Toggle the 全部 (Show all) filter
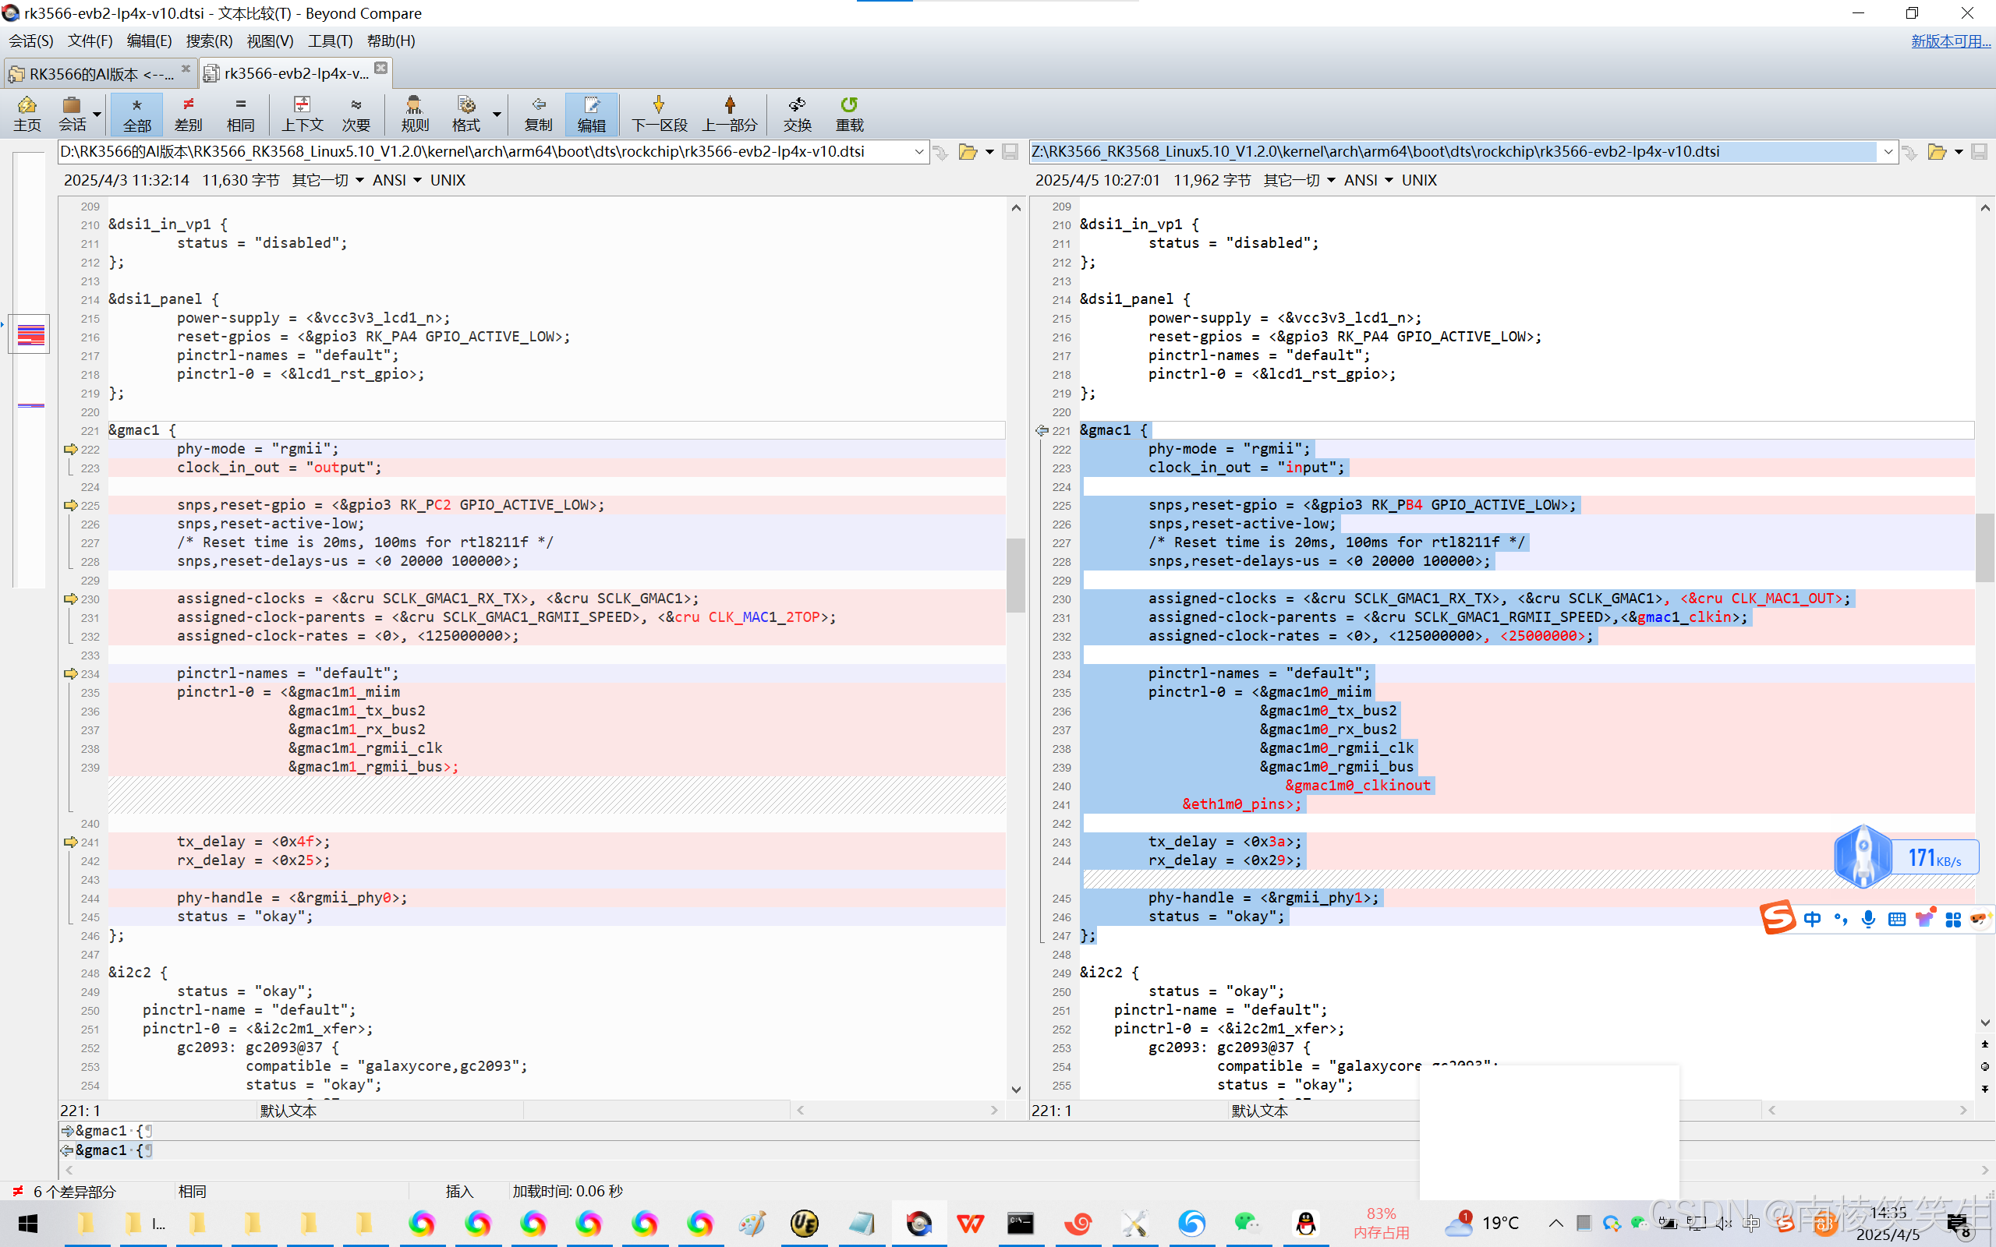The image size is (1996, 1247). [137, 113]
